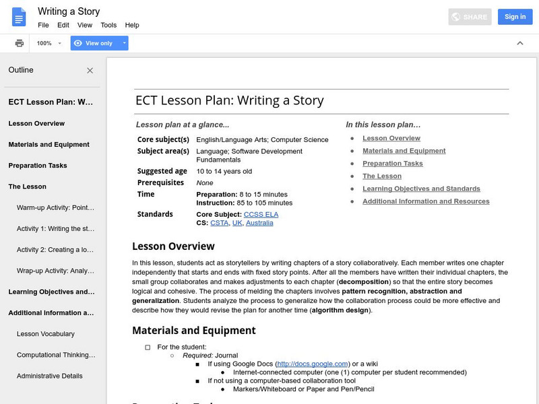The width and height of the screenshot is (539, 404).
Task: Click 'Markers/Whiteboard or Paper and Pen/Pencil' bullet
Action: 304,389
